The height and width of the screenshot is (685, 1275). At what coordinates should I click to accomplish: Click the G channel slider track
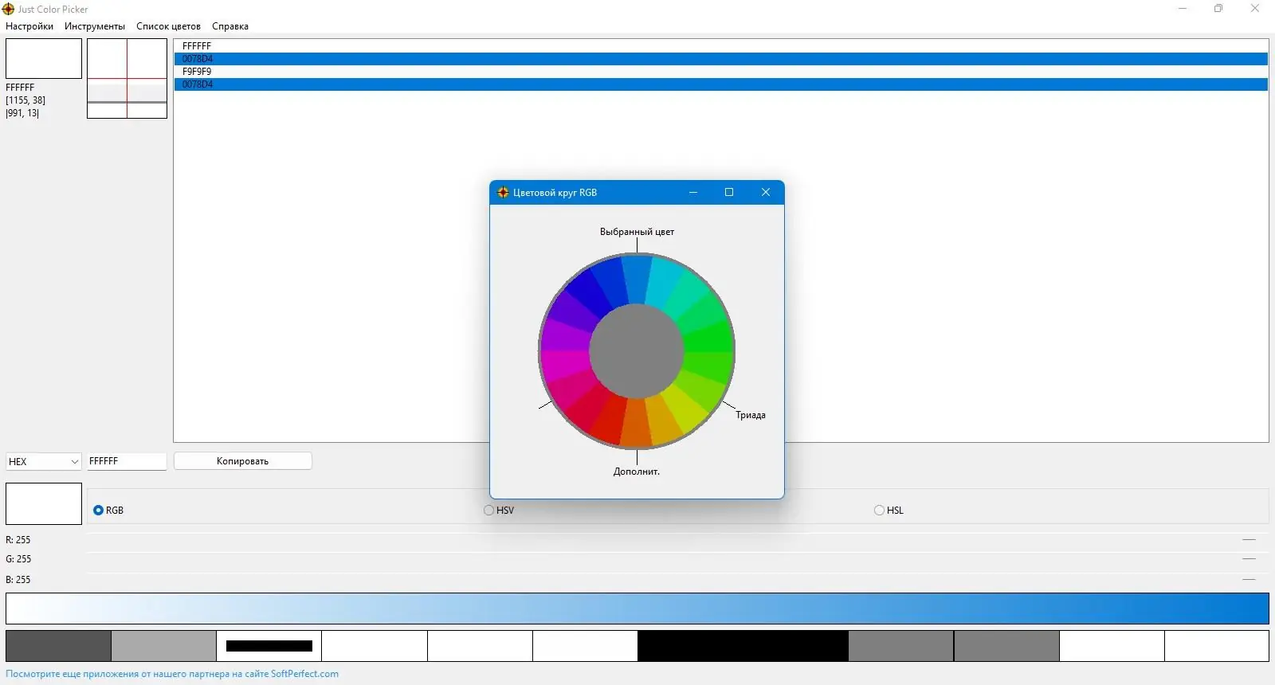point(677,559)
